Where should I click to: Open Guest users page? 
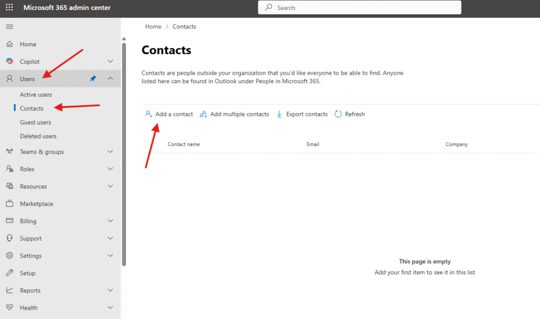click(35, 122)
